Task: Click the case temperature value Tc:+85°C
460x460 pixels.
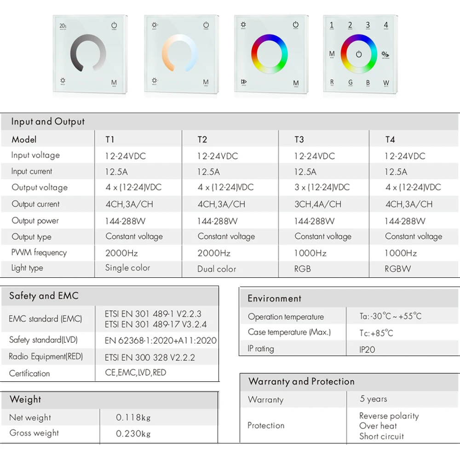Action: (x=376, y=333)
